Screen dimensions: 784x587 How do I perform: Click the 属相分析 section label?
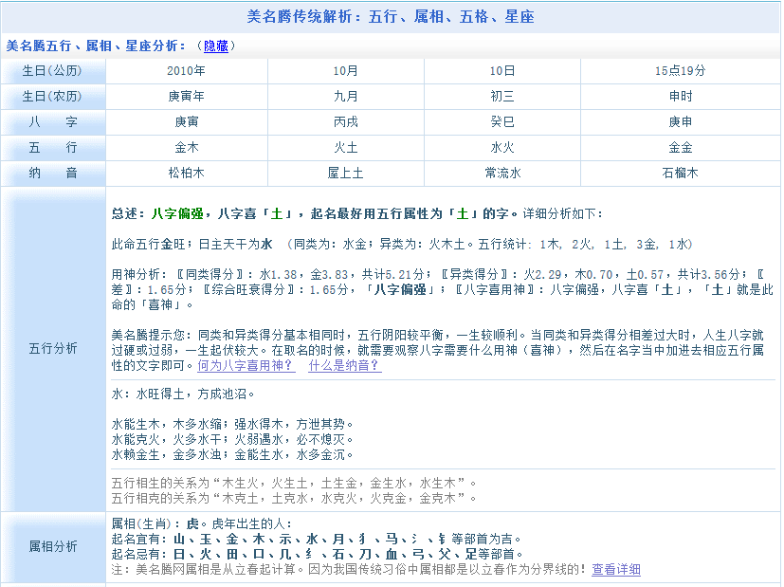(53, 547)
